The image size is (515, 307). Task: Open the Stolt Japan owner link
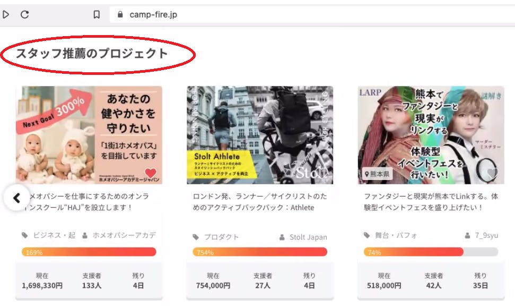click(x=308, y=237)
